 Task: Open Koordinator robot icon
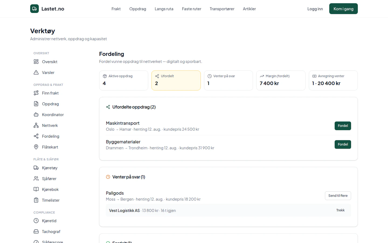click(x=36, y=114)
